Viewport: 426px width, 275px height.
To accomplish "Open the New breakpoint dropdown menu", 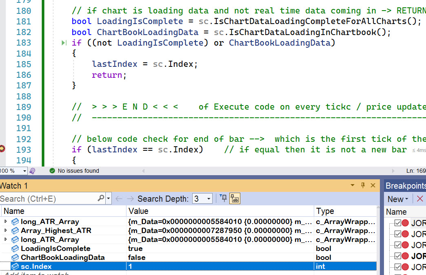I will (x=407, y=199).
